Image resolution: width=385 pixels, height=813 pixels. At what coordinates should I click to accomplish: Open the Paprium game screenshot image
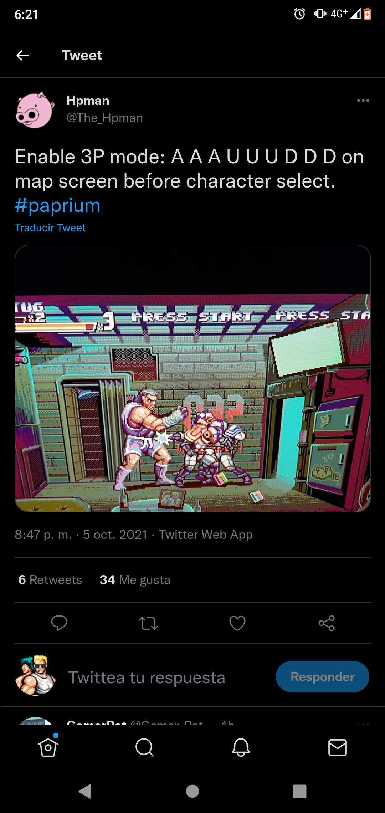[193, 378]
